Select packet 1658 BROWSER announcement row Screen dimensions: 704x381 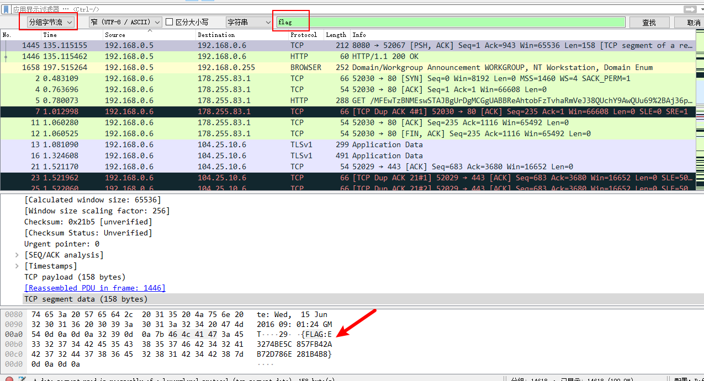tap(347, 67)
